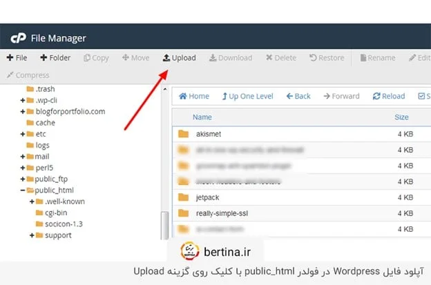The height and width of the screenshot is (285, 431).
Task: Click the Download toolbar icon
Action: pos(231,58)
